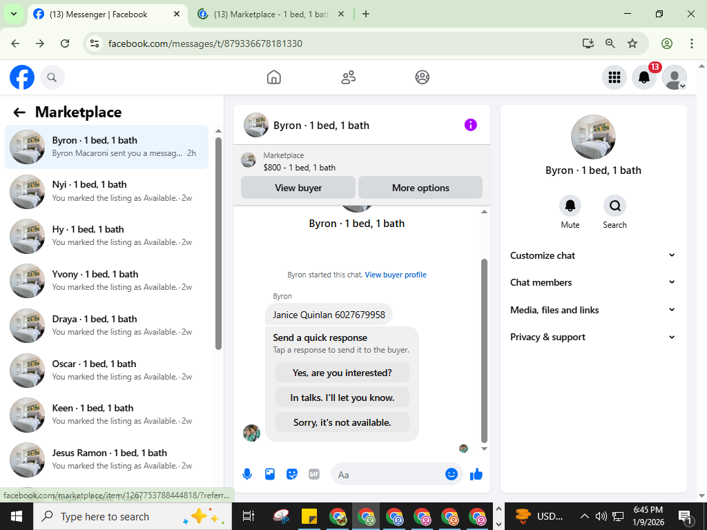Screen dimensions: 707x530
Task: View site information icon in address bar
Action: coord(95,43)
